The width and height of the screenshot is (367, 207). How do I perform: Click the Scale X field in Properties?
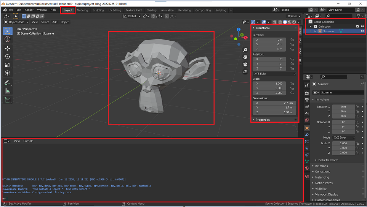tap(343, 143)
